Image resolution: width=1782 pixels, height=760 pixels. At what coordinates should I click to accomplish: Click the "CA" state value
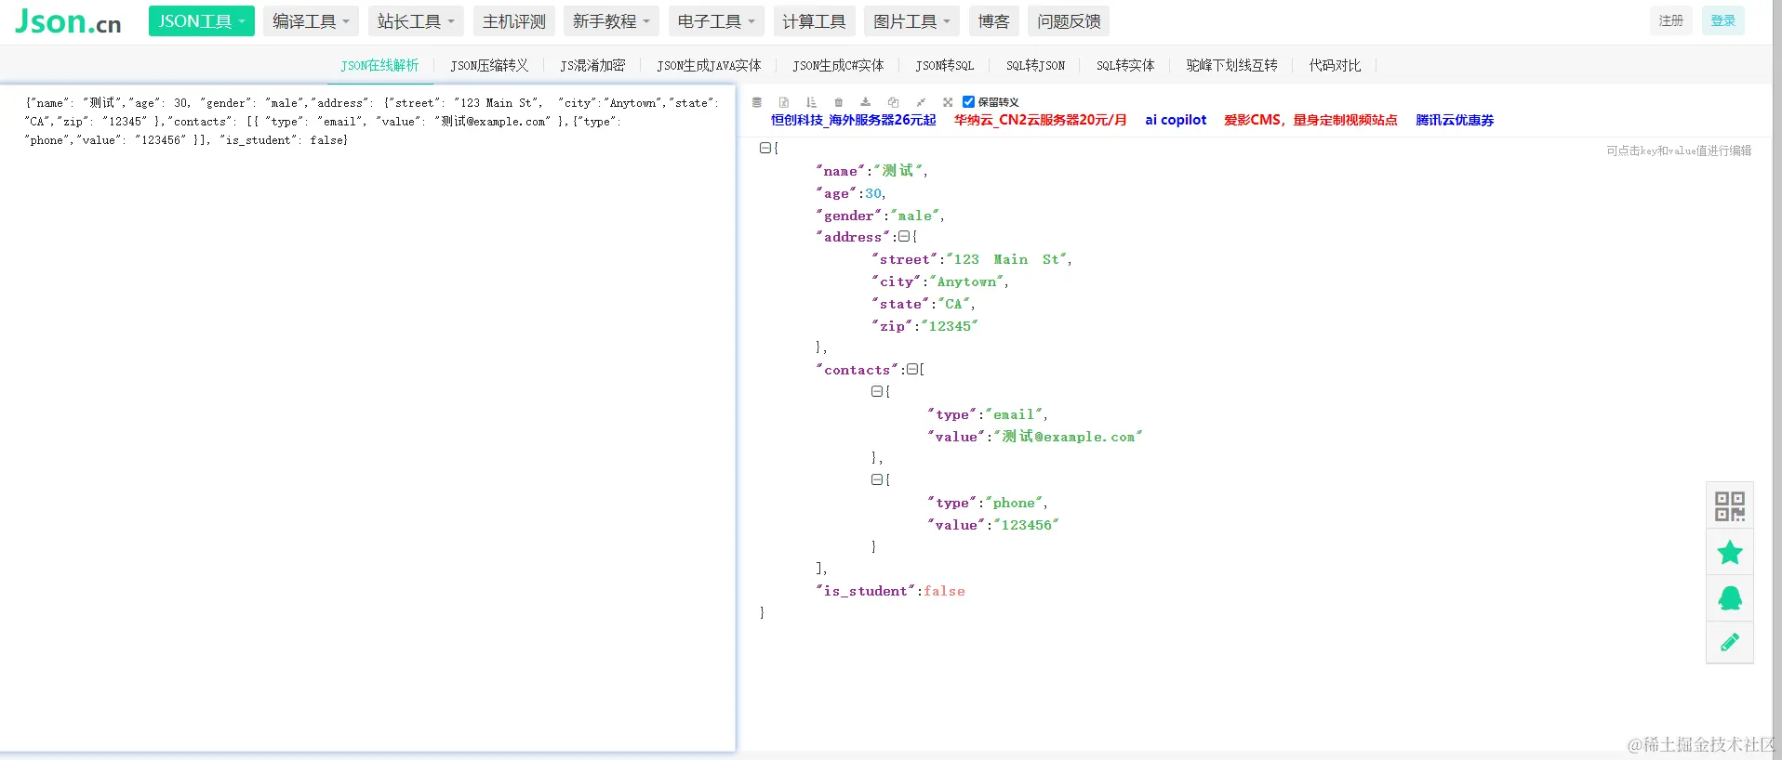pos(954,304)
